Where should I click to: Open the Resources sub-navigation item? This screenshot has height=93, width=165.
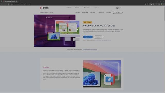(x=101, y=12)
